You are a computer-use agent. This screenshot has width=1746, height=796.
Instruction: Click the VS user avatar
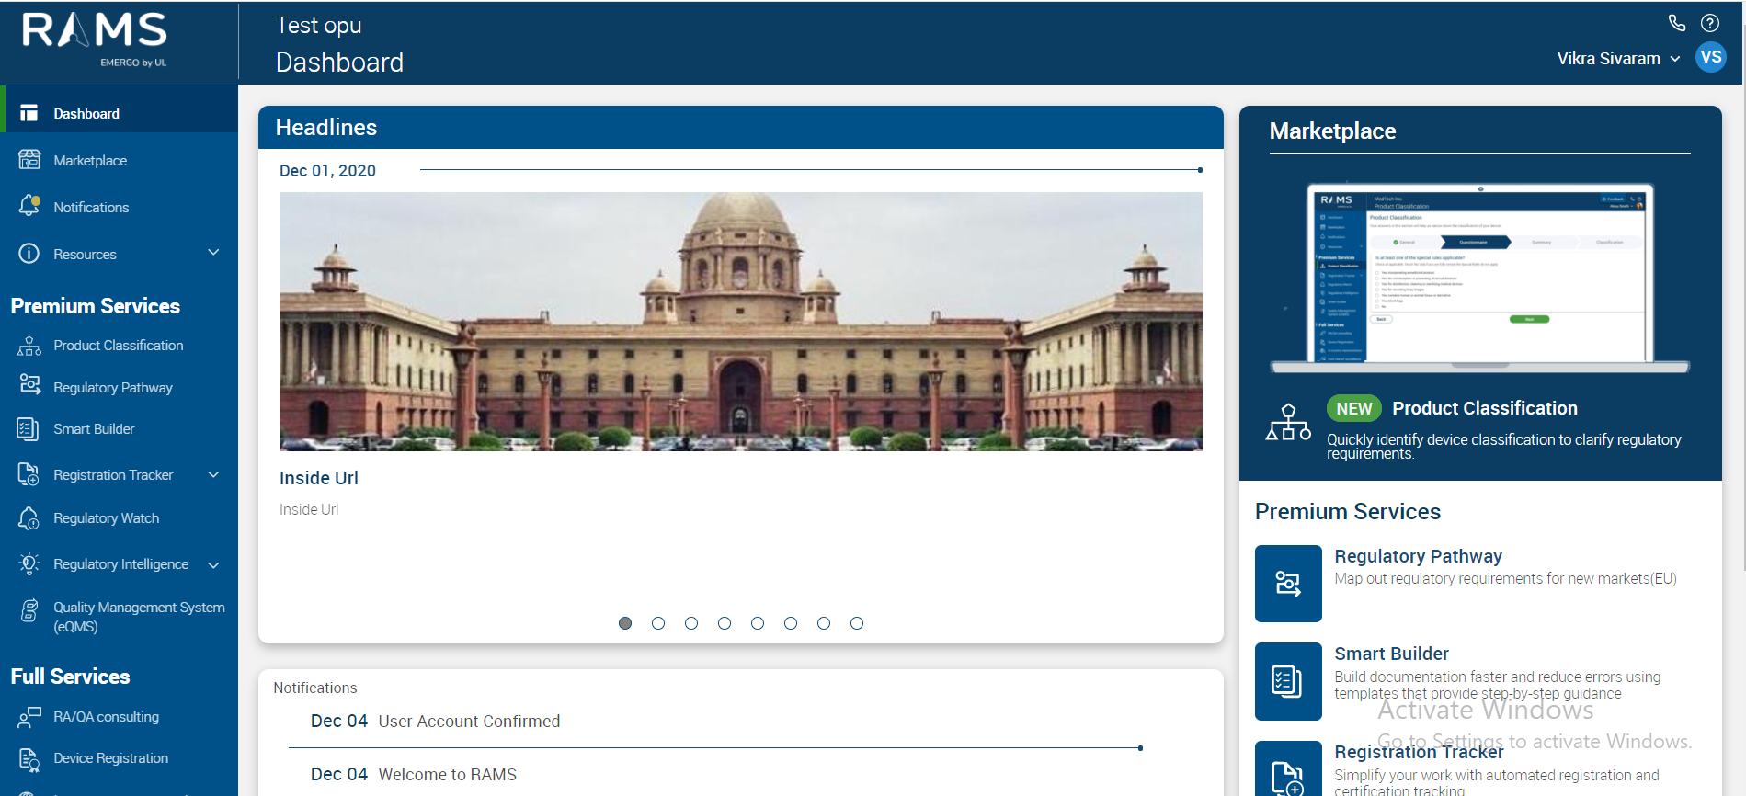tap(1711, 57)
